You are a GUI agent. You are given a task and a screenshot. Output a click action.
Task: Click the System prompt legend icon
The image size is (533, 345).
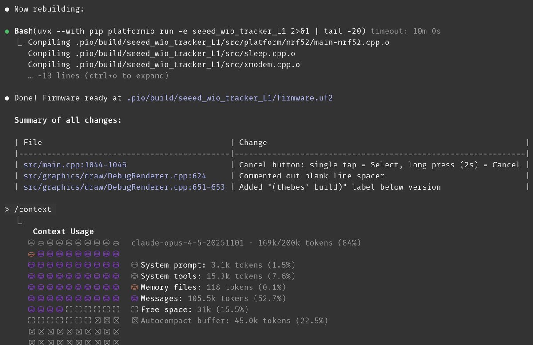[x=135, y=265]
